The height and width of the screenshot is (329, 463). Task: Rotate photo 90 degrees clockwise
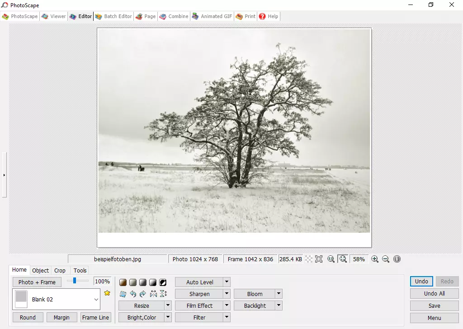coord(143,294)
